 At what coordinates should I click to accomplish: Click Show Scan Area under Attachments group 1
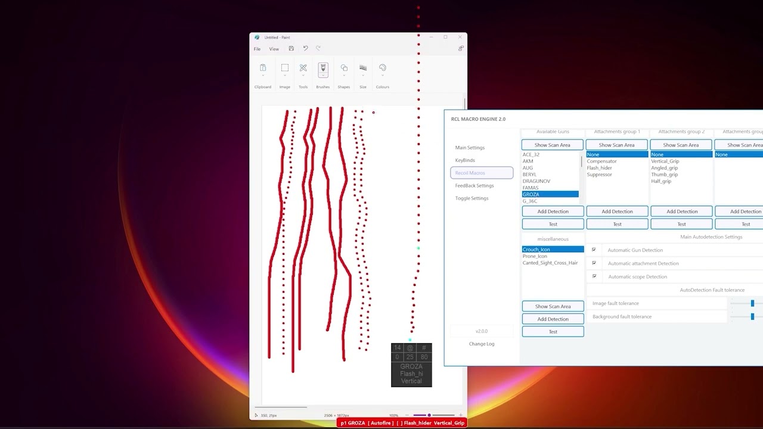[617, 145]
